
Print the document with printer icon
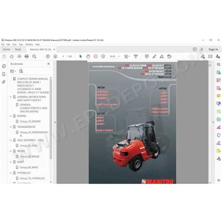pyautogui.click(x=27, y=57)
